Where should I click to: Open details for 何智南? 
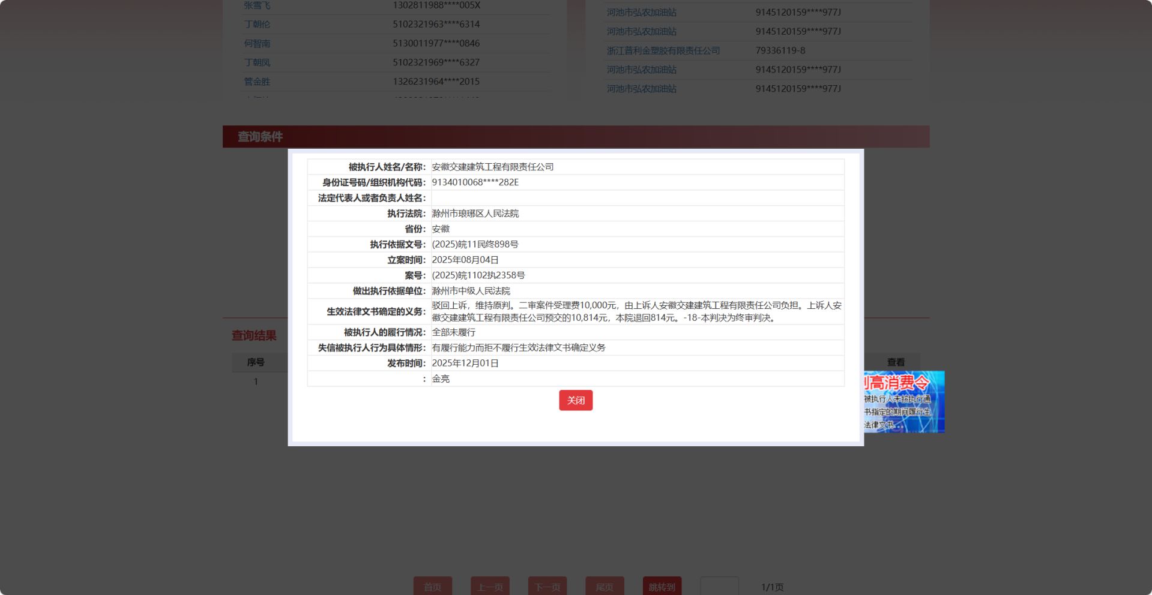click(x=257, y=43)
